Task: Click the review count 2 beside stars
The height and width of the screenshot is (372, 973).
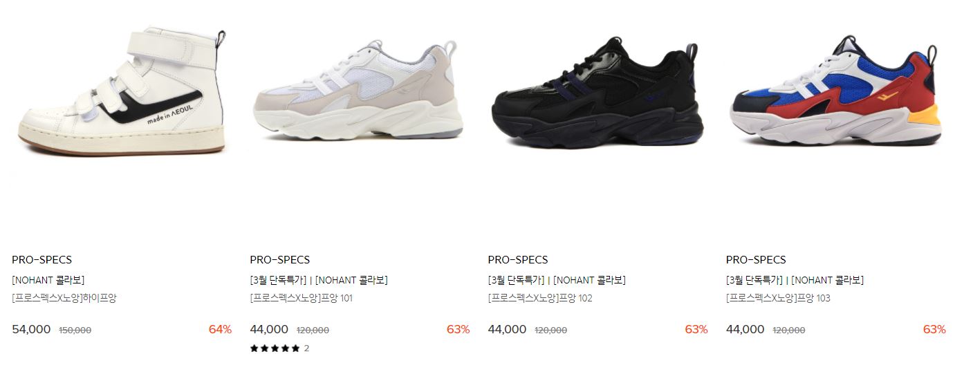Action: [x=306, y=348]
